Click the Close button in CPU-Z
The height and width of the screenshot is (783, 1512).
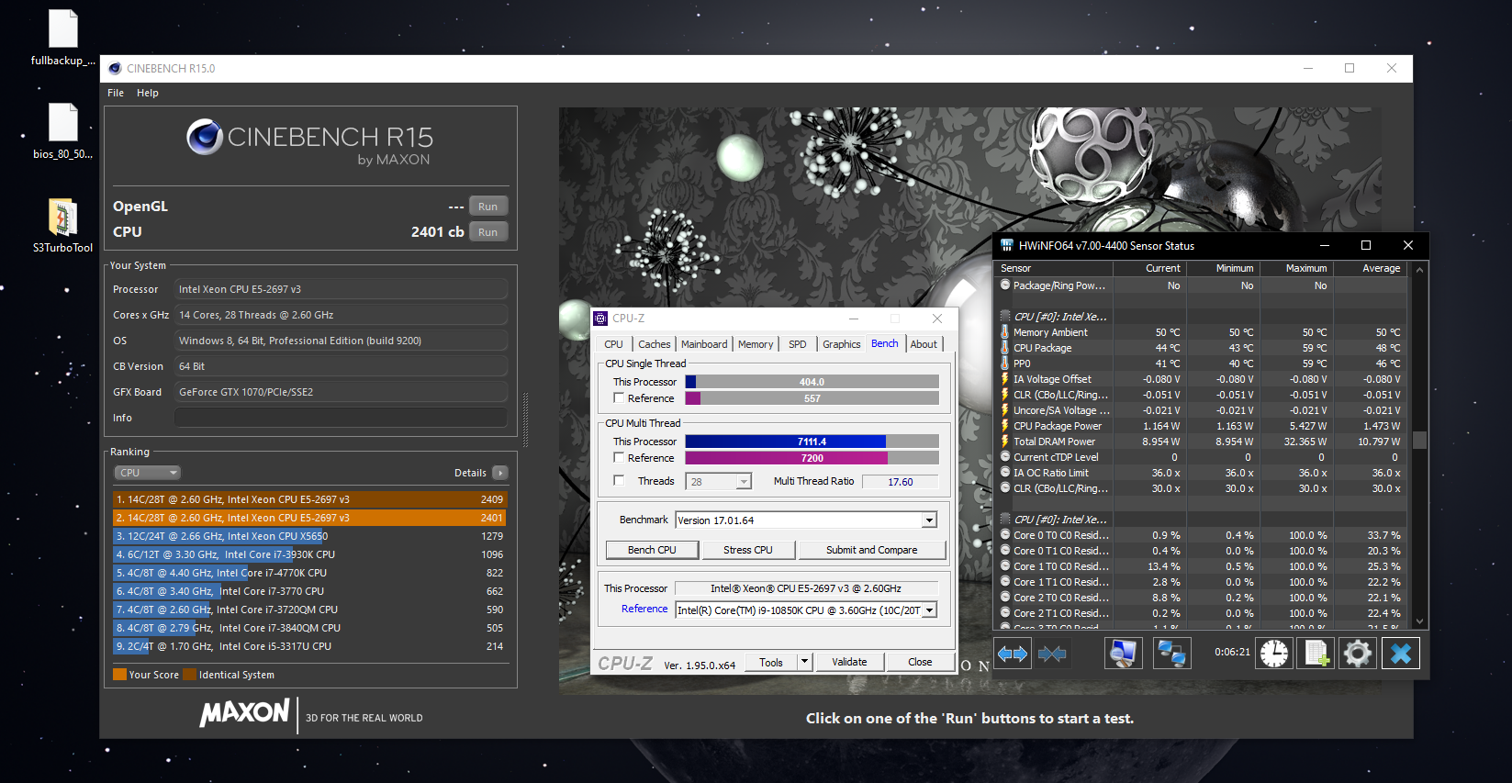(920, 662)
